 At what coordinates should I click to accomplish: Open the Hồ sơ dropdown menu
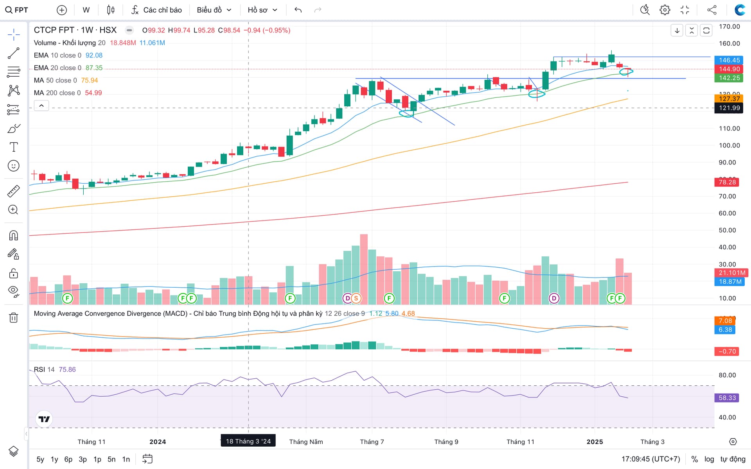[x=262, y=10]
